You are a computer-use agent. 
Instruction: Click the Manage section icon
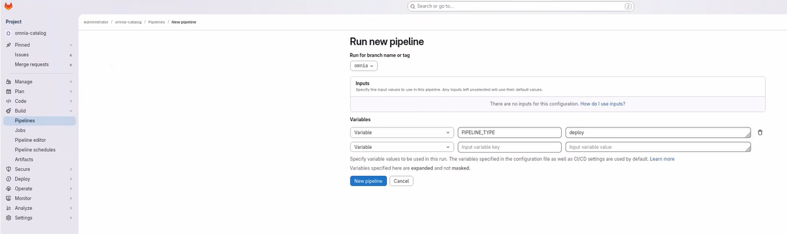9,81
